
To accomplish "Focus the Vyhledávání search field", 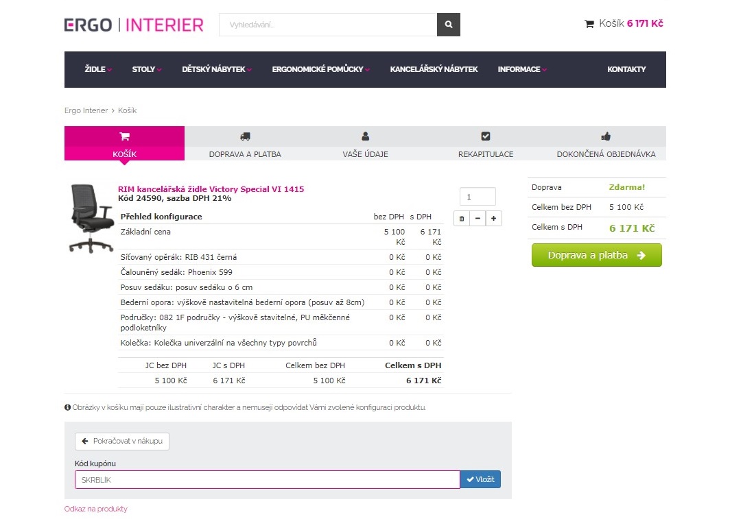I will click(x=328, y=25).
